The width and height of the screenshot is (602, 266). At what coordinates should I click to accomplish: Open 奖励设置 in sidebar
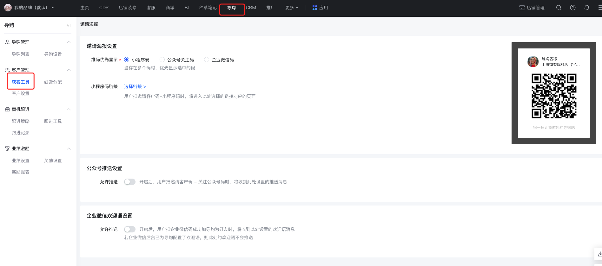point(53,161)
